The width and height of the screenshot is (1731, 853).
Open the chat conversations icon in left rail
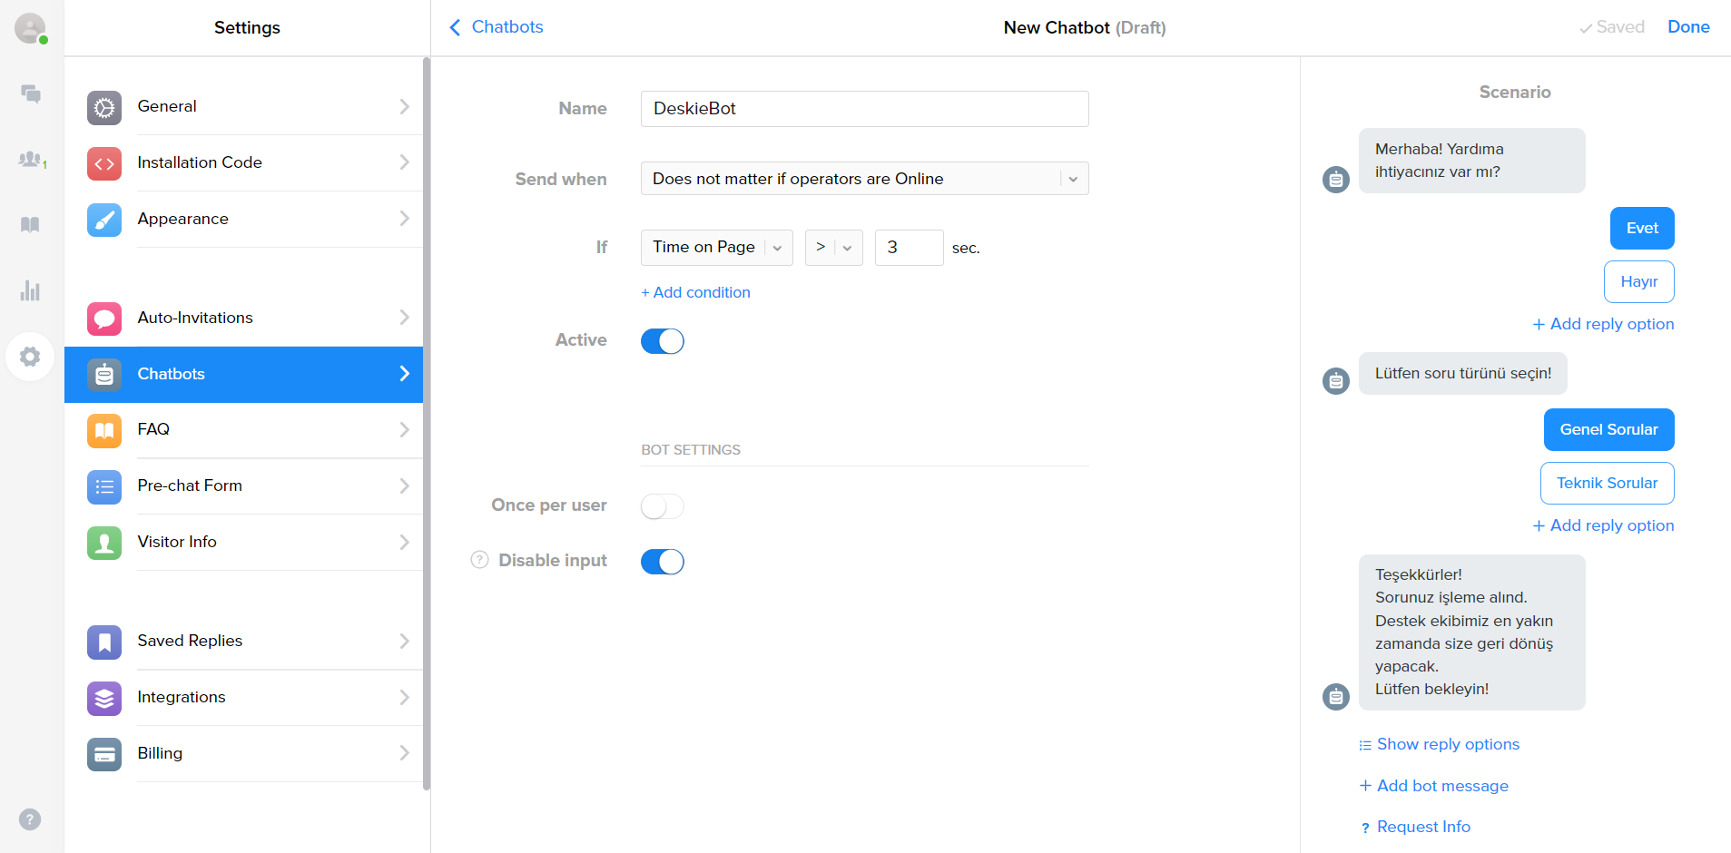pos(31,93)
